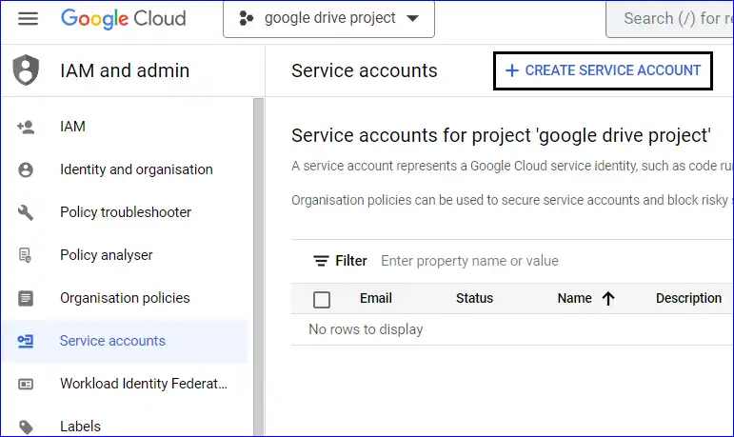
Task: Click the Name ascending sort arrow
Action: click(x=608, y=298)
